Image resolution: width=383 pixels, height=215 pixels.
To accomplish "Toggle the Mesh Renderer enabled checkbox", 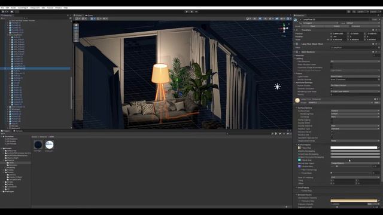I will click(300, 52).
